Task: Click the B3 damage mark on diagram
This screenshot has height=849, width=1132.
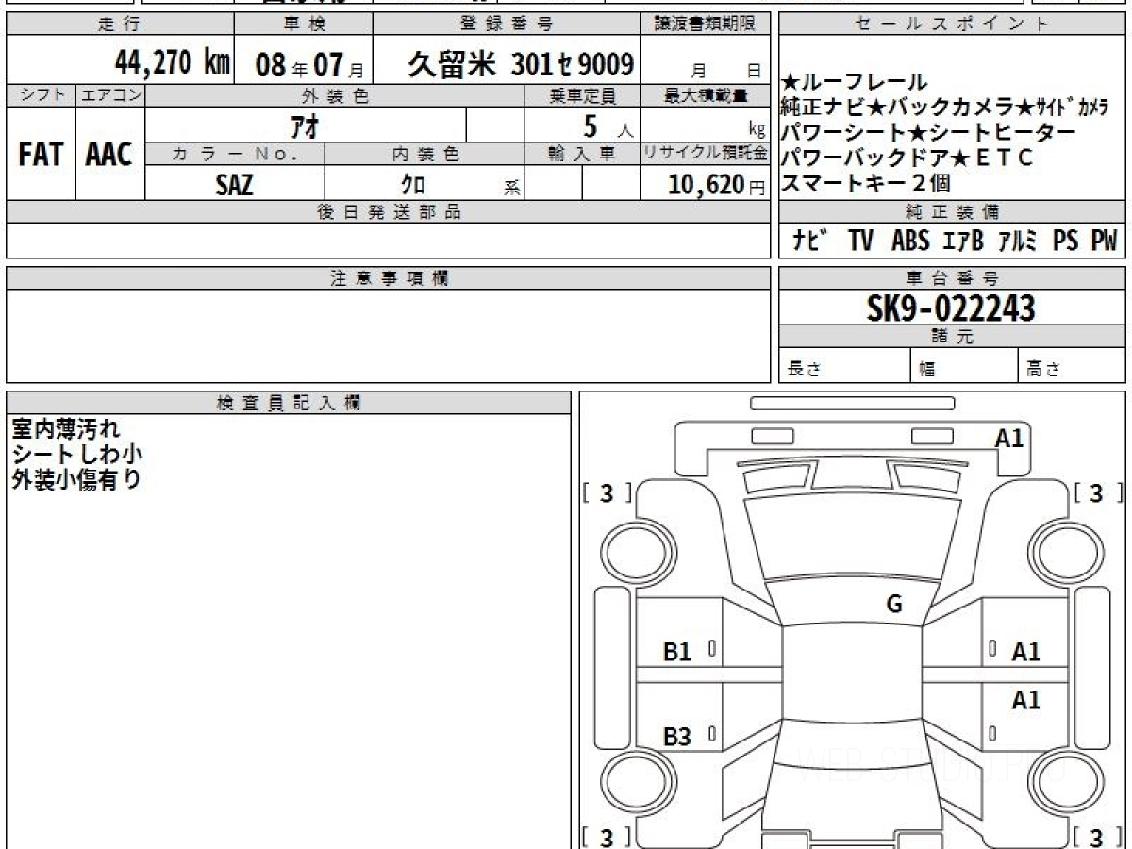Action: (677, 738)
